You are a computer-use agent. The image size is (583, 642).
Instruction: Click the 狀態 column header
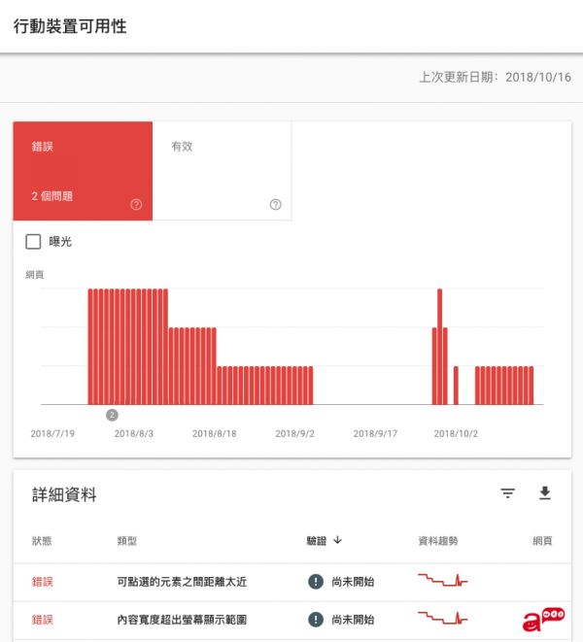click(42, 541)
